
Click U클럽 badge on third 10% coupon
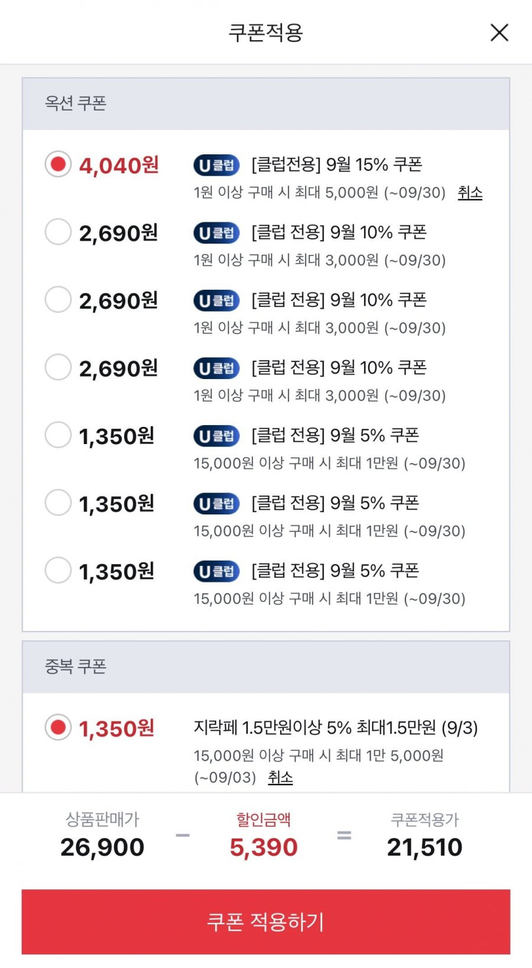tap(216, 368)
